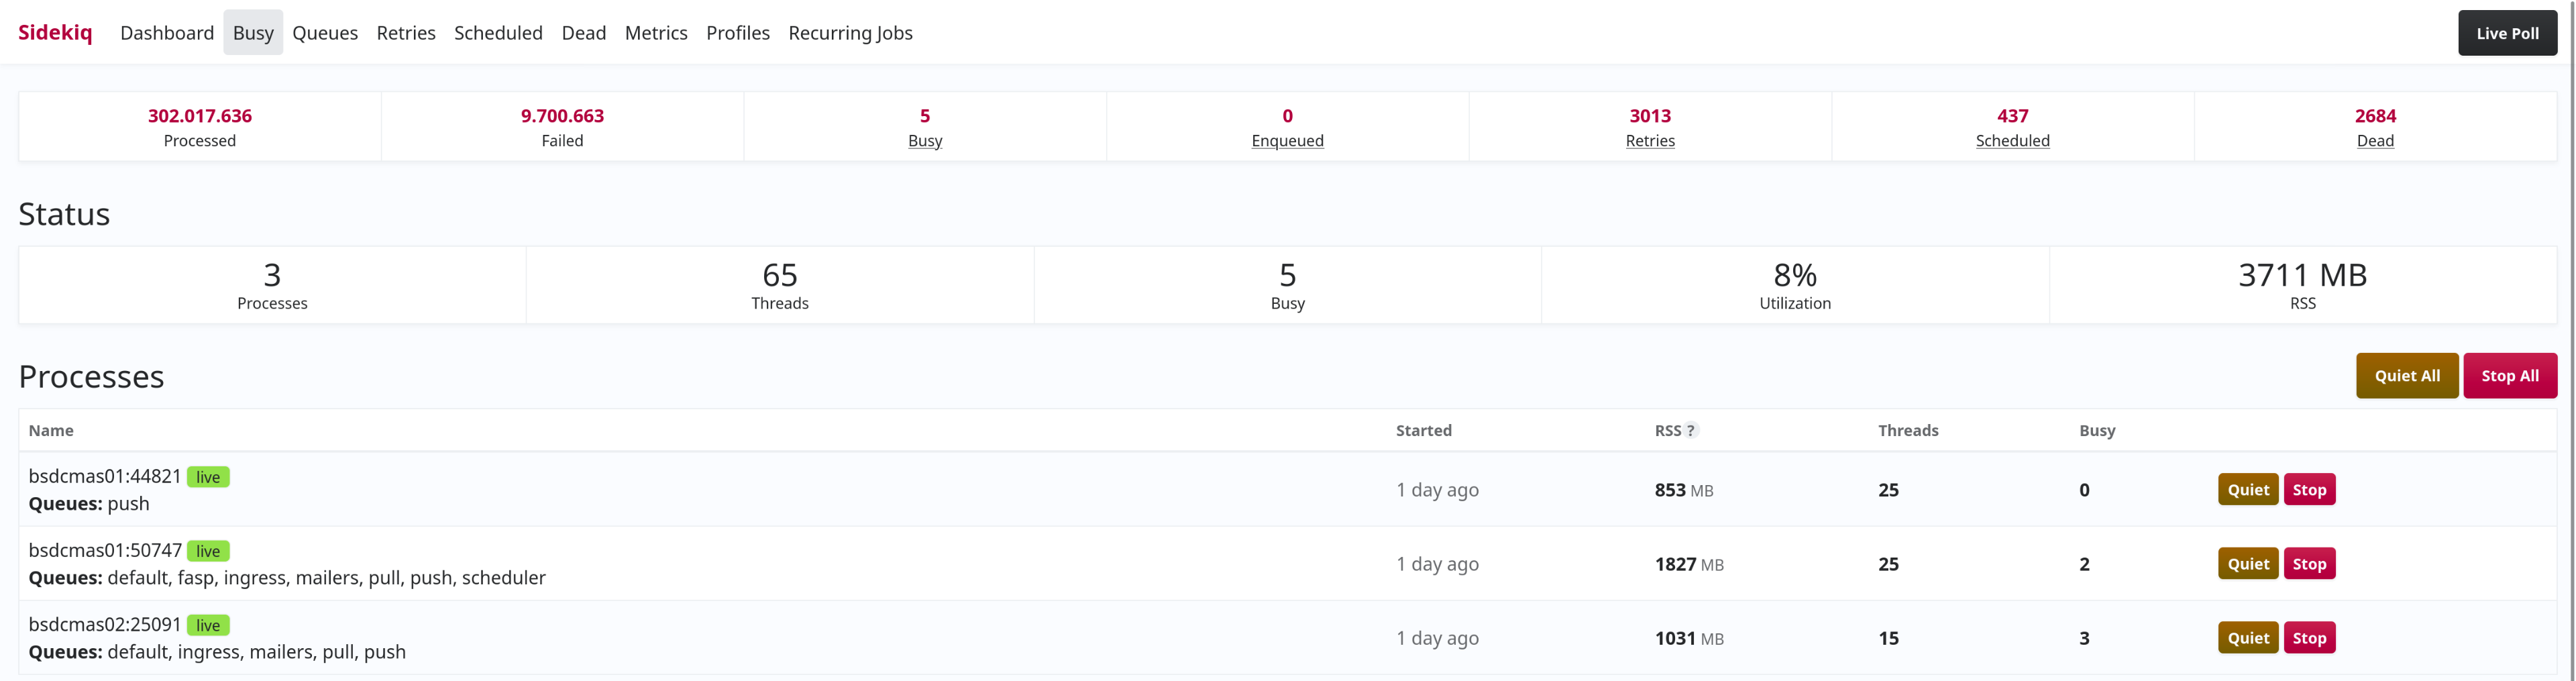Toggle the Live Poll button
2576x681 pixels.
tap(2506, 33)
